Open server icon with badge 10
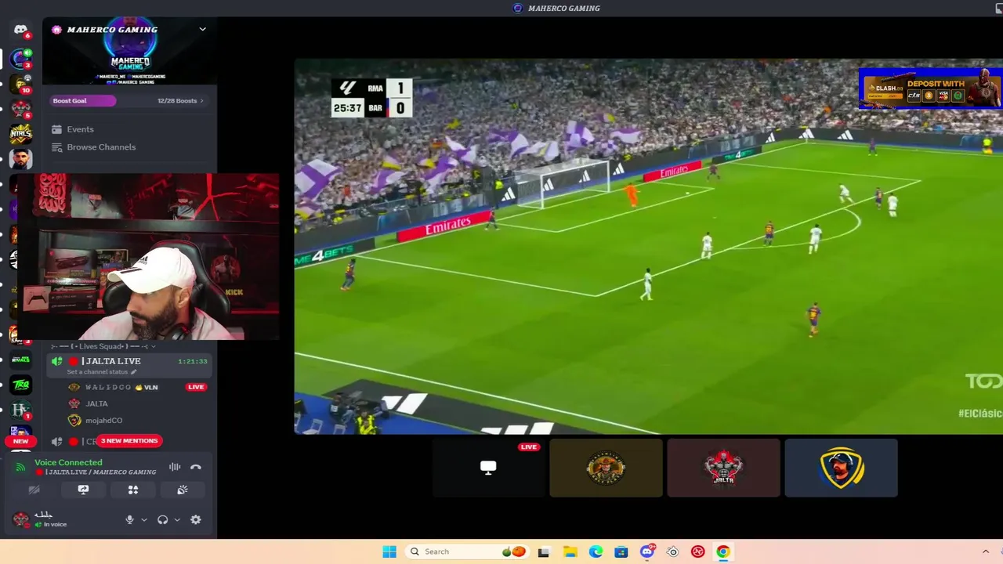 [20, 84]
